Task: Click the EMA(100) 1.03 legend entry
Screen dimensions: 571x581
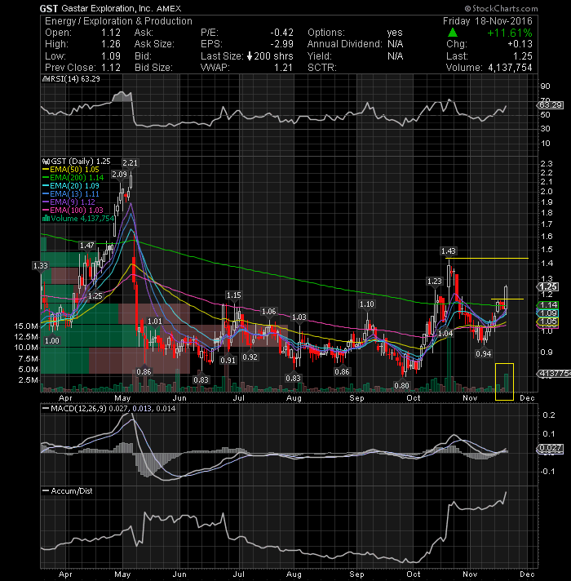Action: click(73, 210)
